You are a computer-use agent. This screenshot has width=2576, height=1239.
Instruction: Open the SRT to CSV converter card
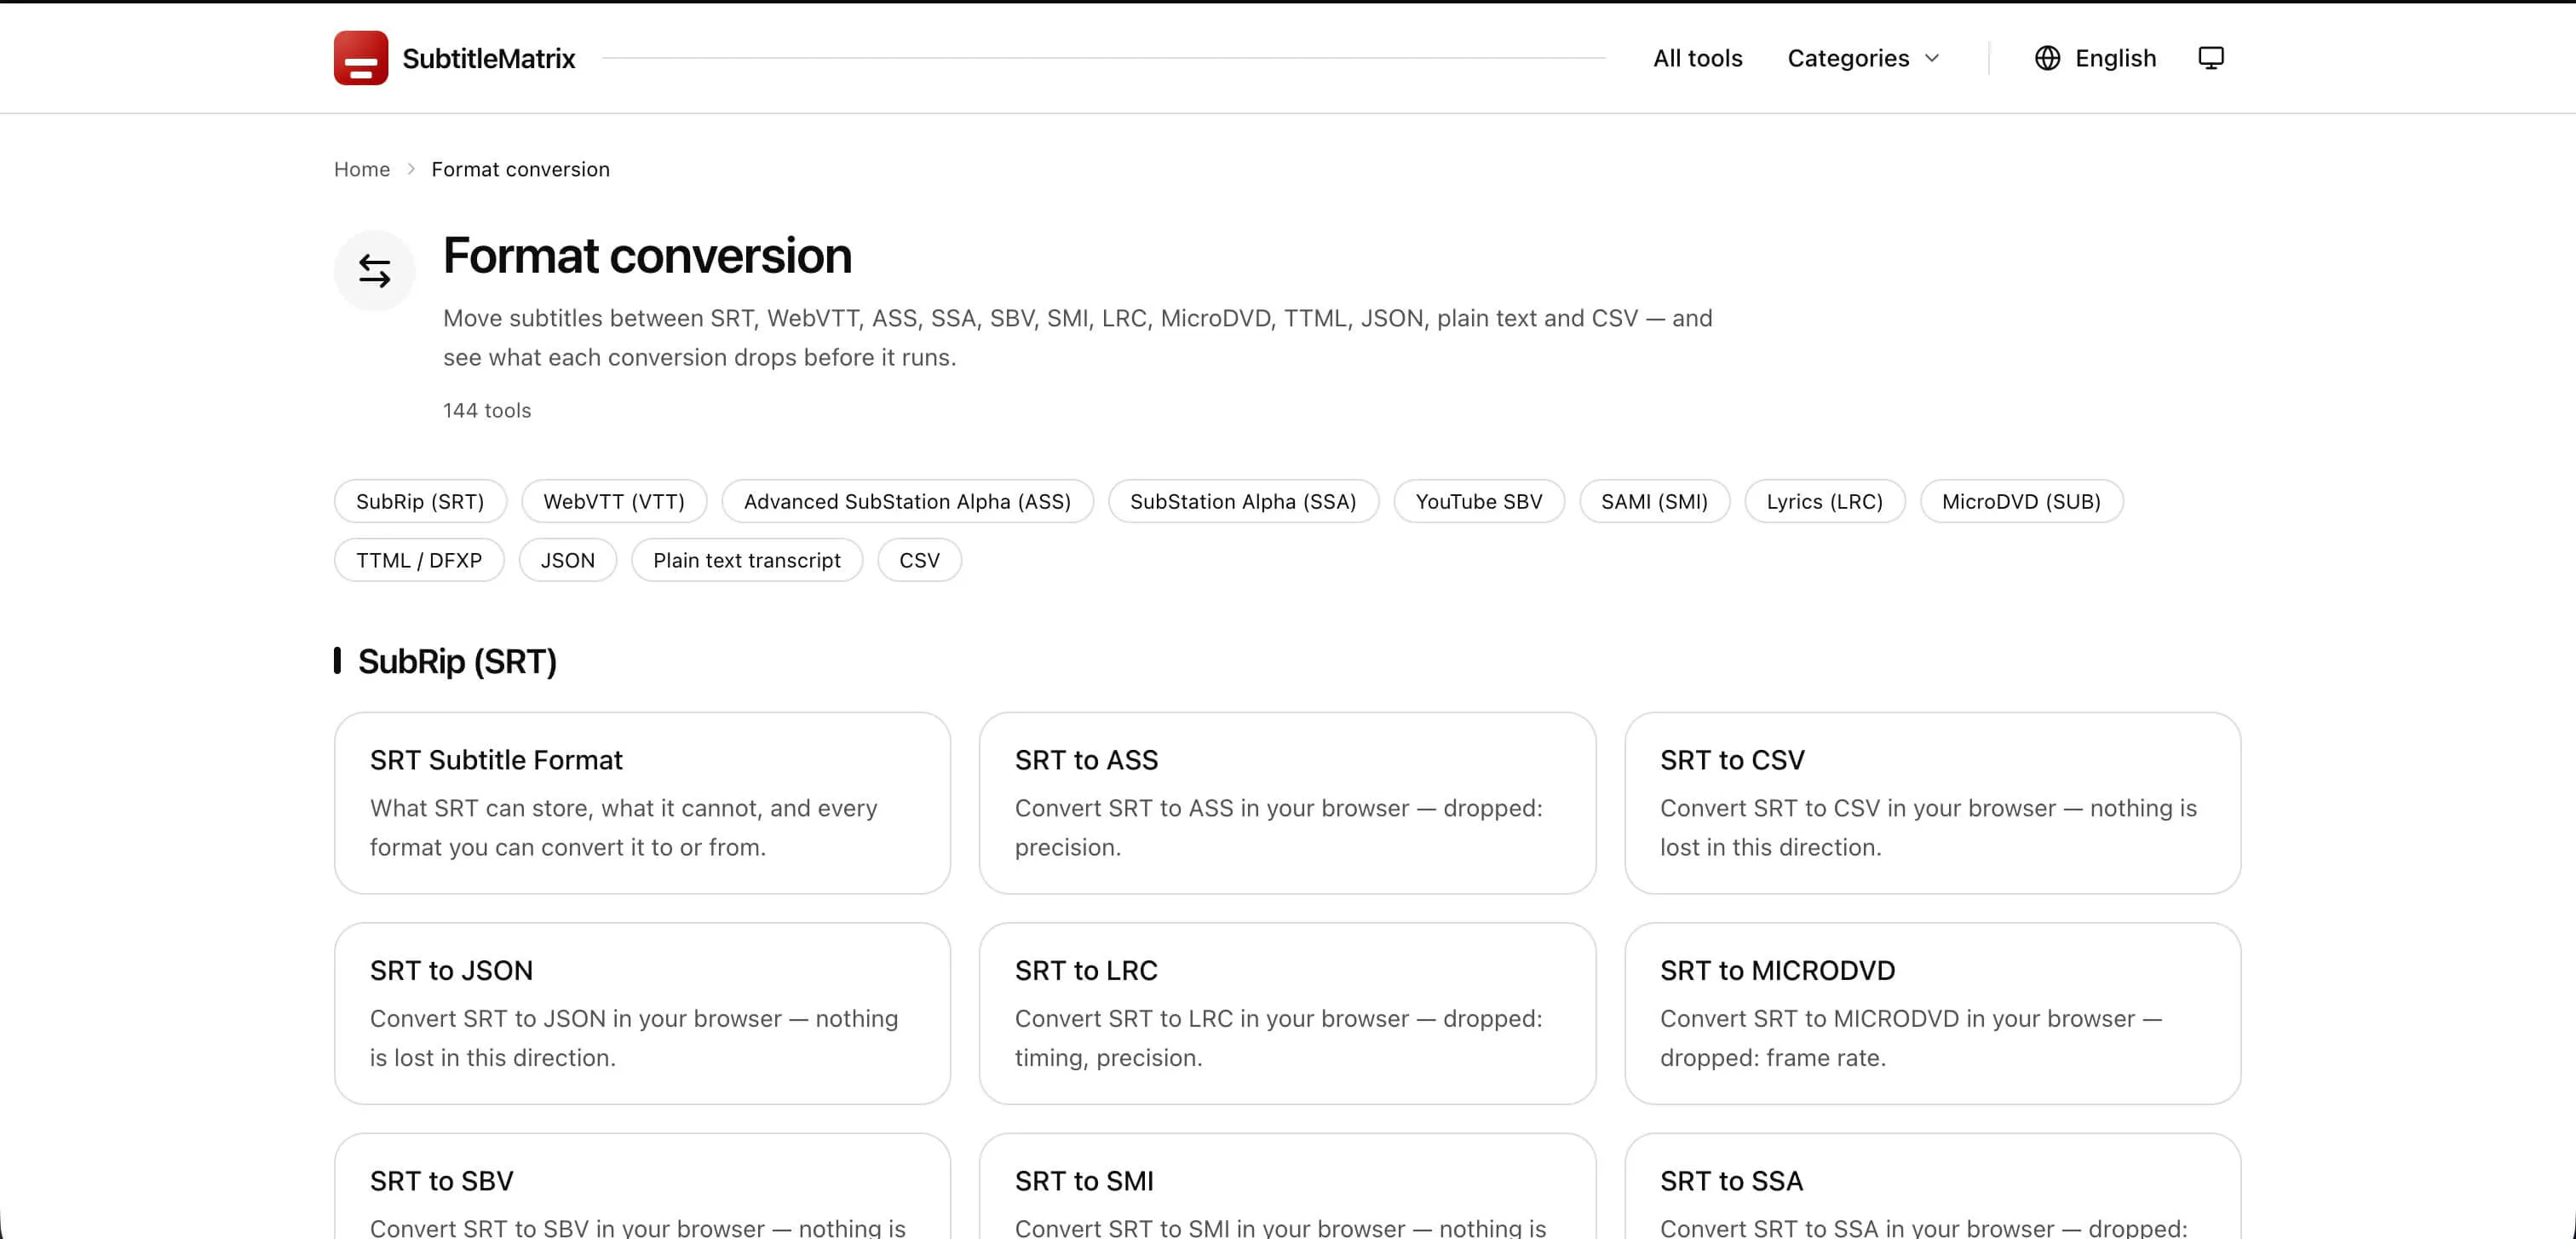1932,803
